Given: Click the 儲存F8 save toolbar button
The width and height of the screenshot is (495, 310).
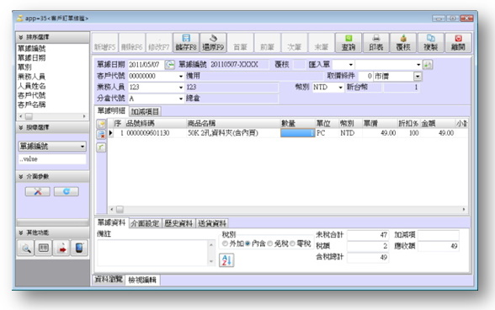Looking at the screenshot, I should (x=186, y=42).
